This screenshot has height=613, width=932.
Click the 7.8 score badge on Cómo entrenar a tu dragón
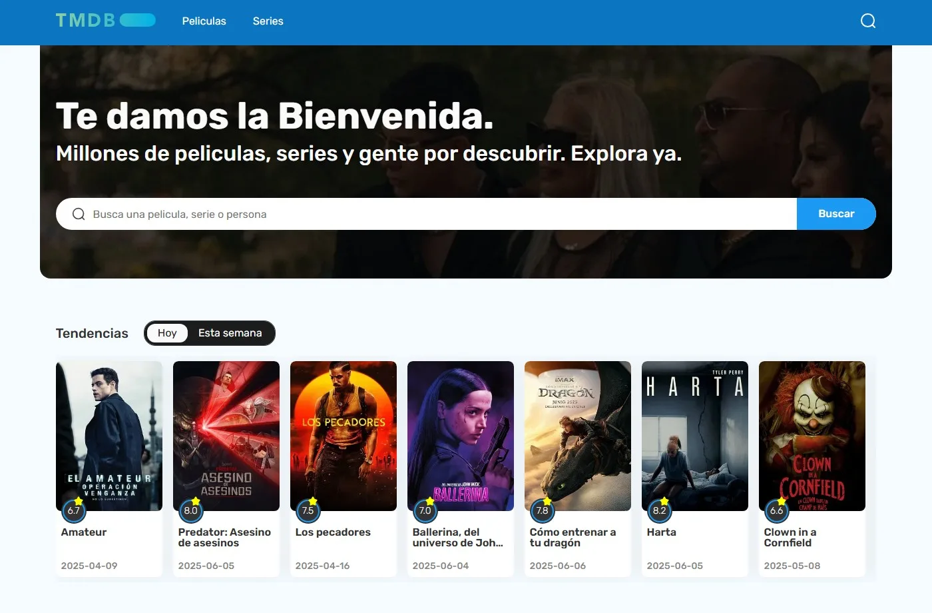click(x=543, y=510)
